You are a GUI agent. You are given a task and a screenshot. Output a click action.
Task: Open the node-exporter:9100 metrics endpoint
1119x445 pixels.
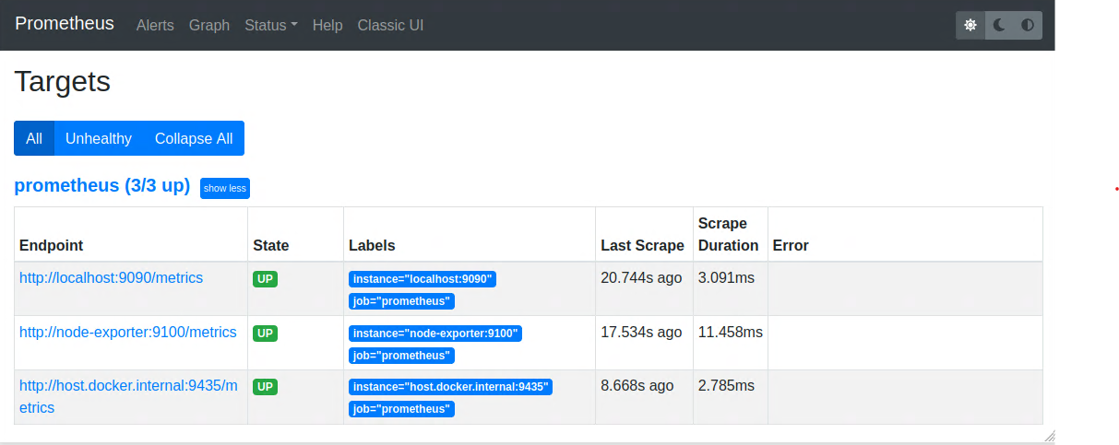coord(127,332)
